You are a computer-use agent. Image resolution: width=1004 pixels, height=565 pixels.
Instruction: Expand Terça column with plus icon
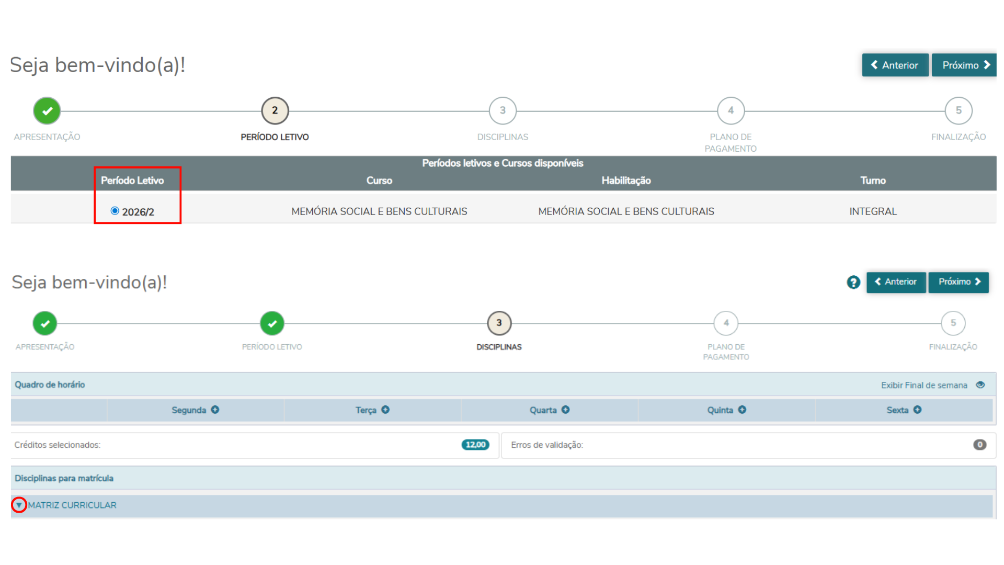click(385, 410)
